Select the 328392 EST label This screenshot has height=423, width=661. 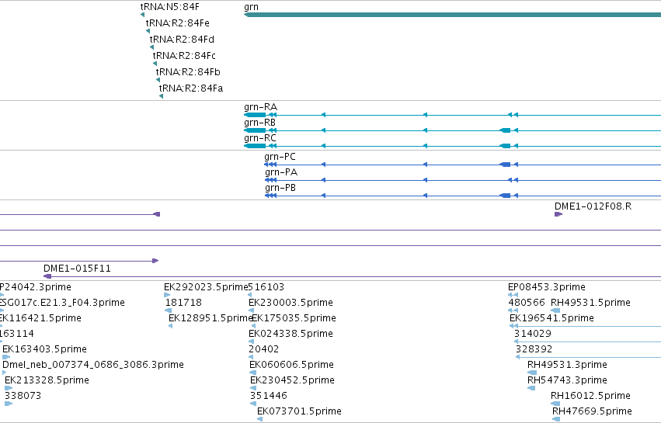click(x=534, y=349)
